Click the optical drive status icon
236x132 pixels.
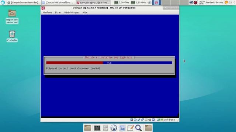click(x=135, y=120)
